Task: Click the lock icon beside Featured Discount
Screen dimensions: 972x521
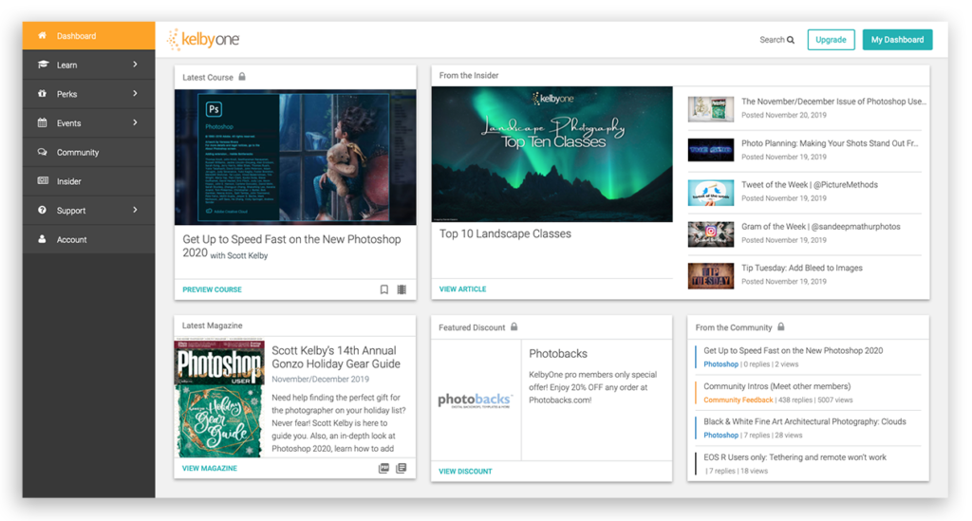Action: point(514,326)
